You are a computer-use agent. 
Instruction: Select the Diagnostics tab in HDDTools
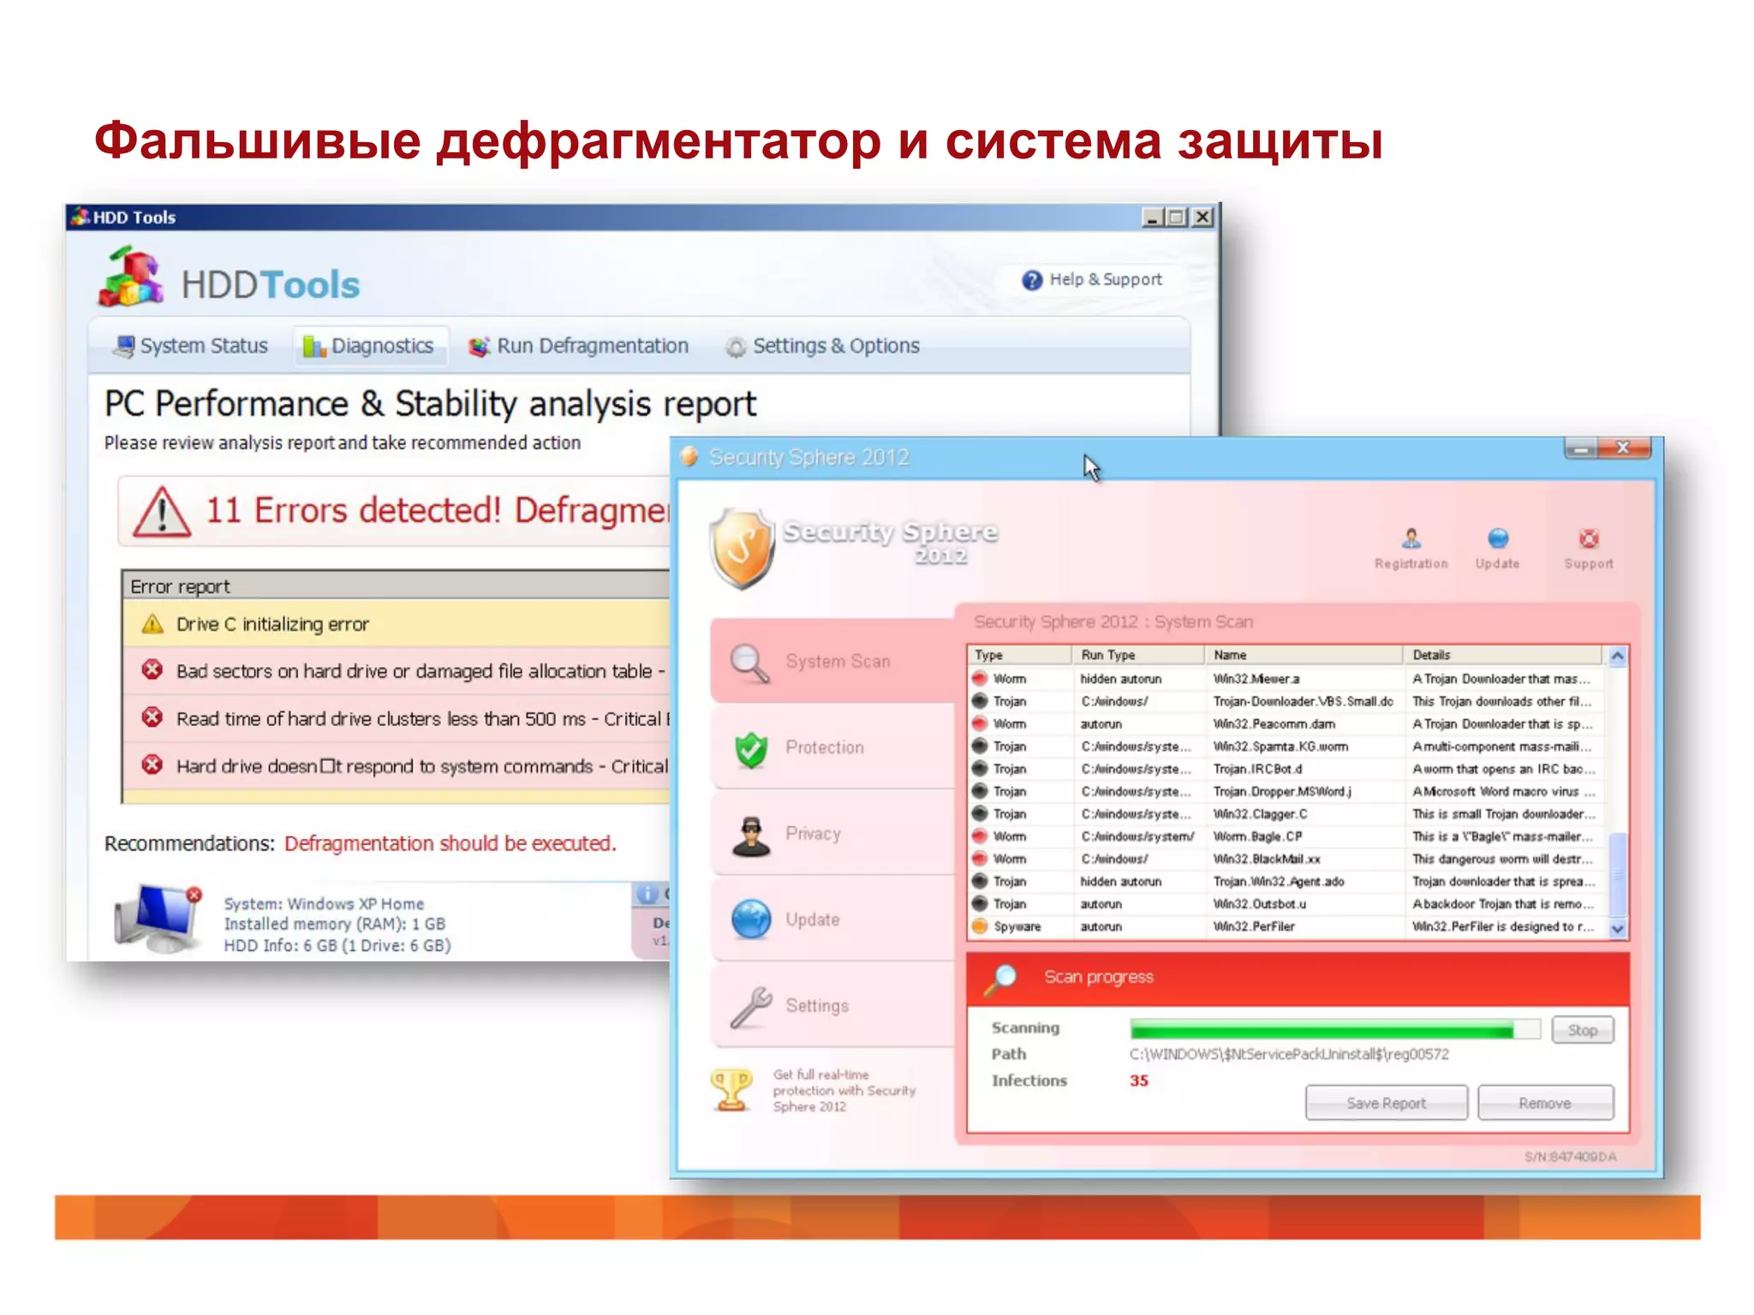point(369,346)
